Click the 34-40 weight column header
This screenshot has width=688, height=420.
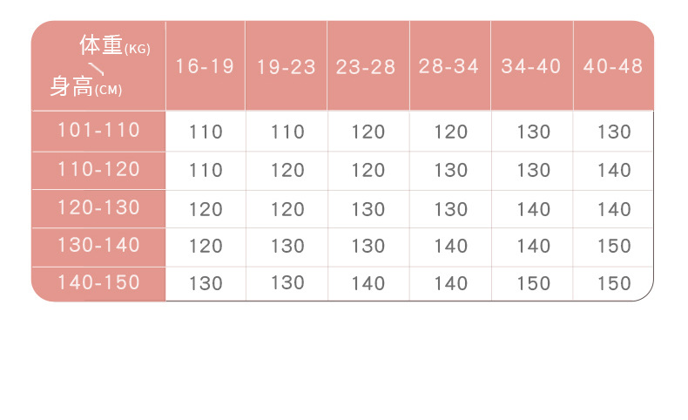coord(531,66)
